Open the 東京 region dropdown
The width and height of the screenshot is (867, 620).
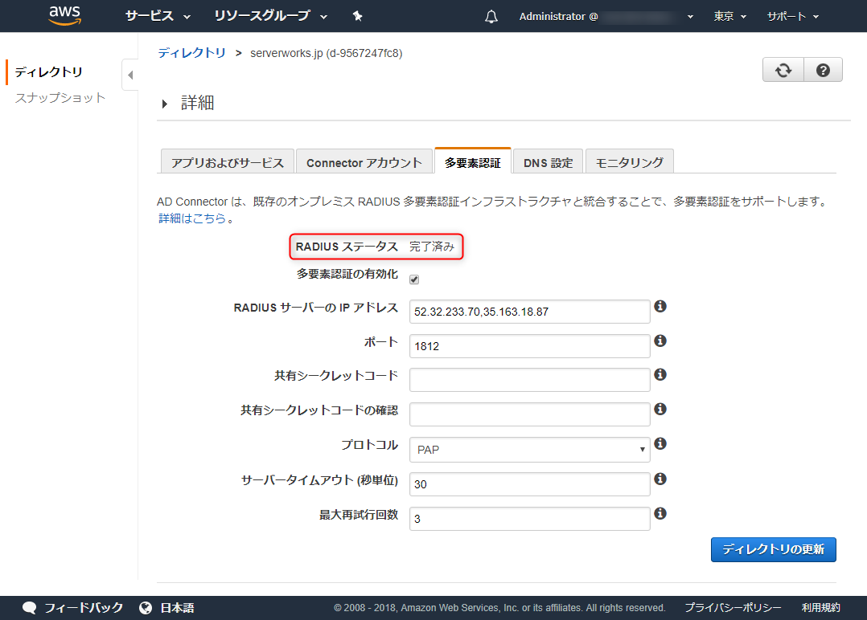pyautogui.click(x=729, y=16)
